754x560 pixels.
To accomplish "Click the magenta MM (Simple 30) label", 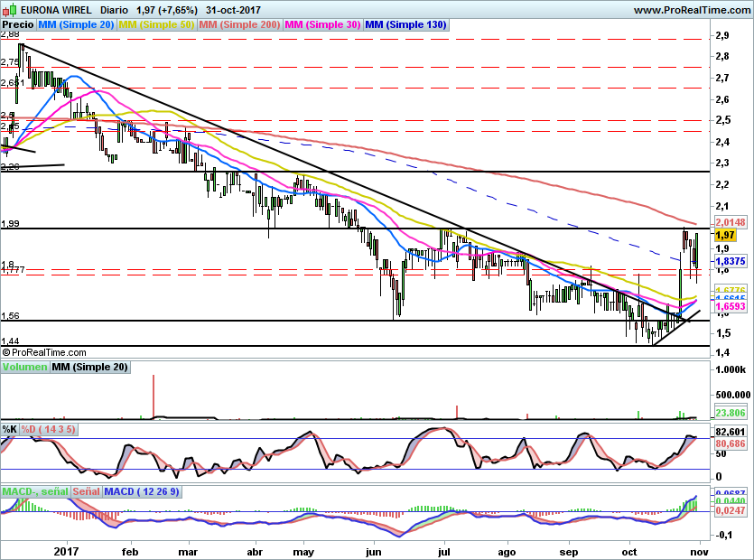I will tap(322, 25).
